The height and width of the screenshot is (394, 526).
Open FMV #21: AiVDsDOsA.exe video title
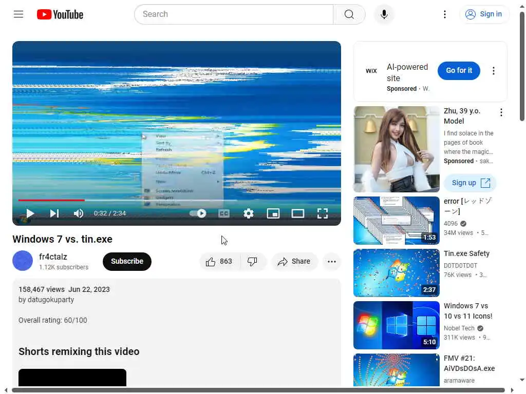pos(469,363)
